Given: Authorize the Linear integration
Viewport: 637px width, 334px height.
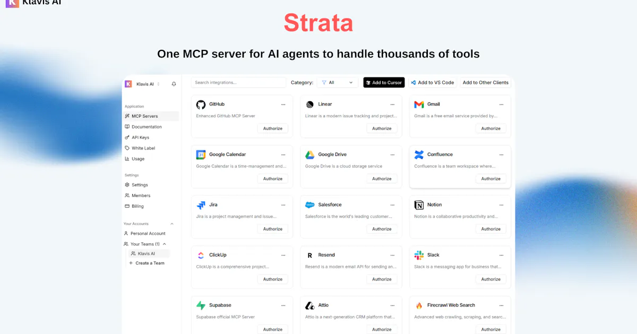Looking at the screenshot, I should (382, 128).
